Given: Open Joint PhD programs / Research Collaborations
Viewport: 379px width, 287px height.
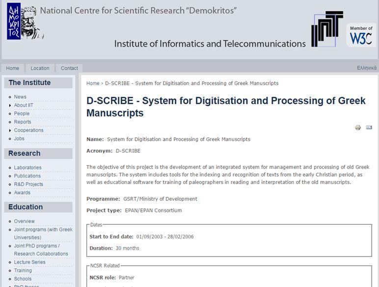Looking at the screenshot, I should 41,250.
